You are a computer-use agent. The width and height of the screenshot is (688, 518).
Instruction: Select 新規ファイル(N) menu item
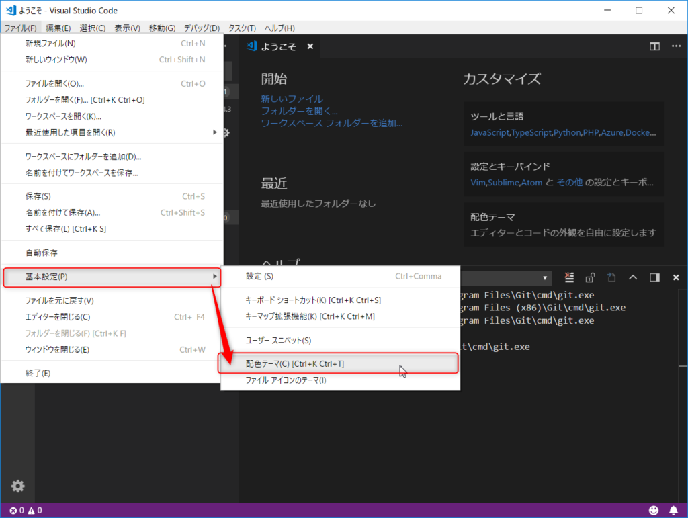point(112,44)
